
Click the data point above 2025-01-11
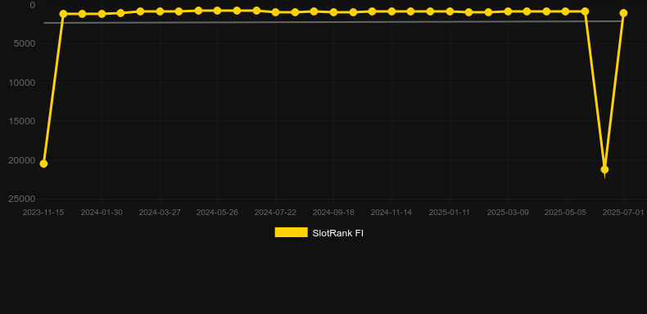(x=450, y=11)
